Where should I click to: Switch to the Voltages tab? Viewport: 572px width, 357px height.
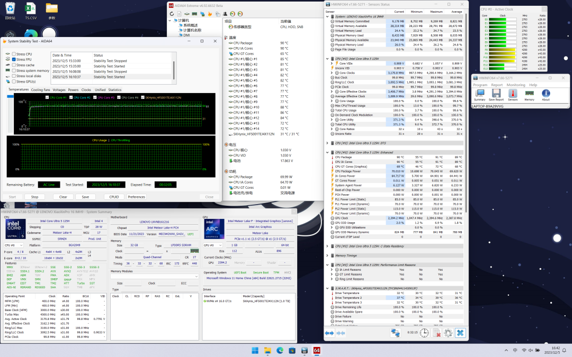pos(59,89)
